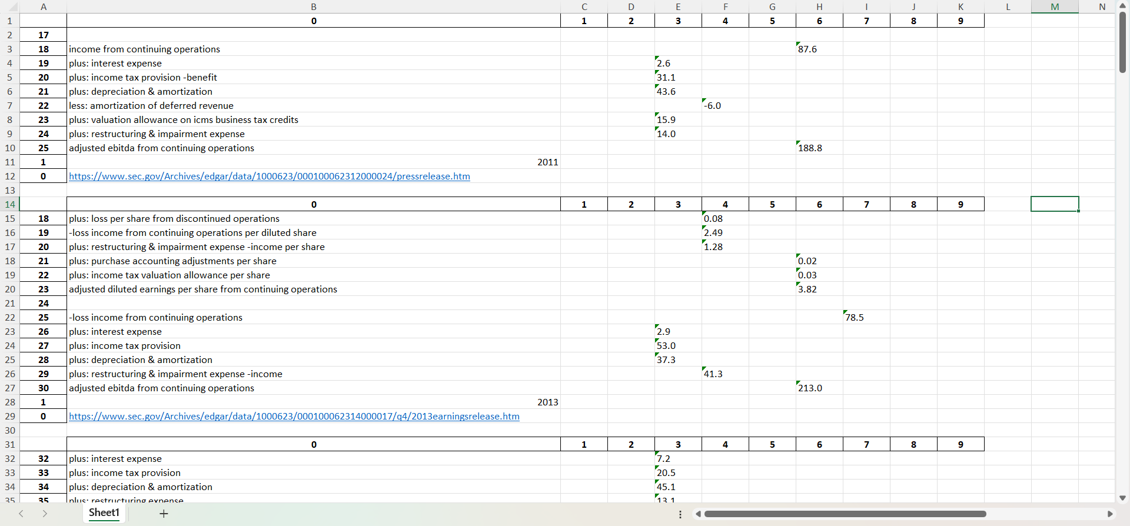Select cell with value 1.28
1130x526 pixels.
[725, 247]
